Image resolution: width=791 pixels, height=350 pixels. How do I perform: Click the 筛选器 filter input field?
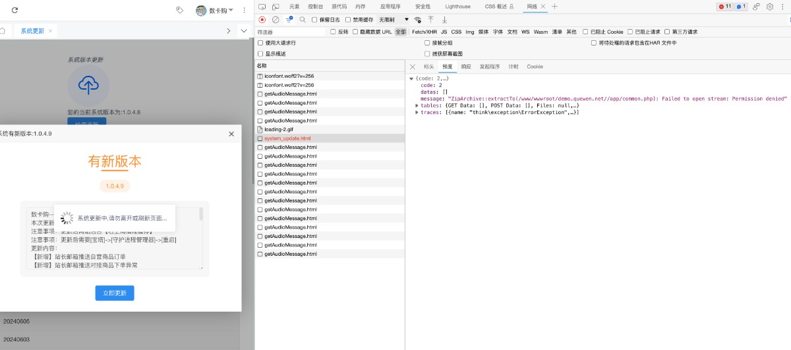tap(290, 32)
